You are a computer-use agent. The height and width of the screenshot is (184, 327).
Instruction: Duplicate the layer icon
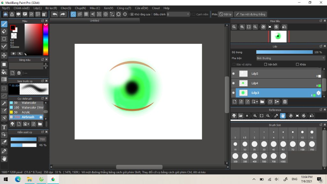pos(270,102)
